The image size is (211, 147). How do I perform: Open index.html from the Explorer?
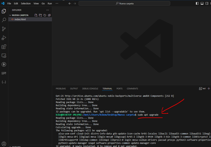point(20,19)
